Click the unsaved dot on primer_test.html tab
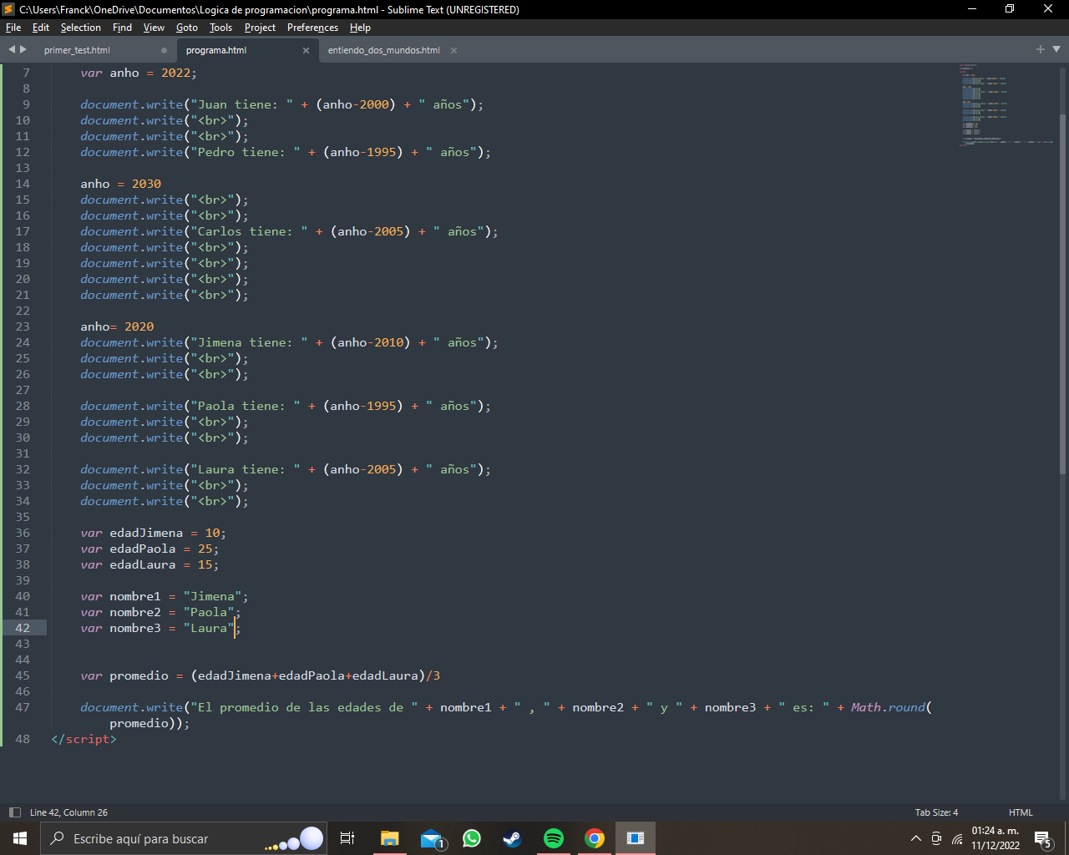 (x=164, y=50)
